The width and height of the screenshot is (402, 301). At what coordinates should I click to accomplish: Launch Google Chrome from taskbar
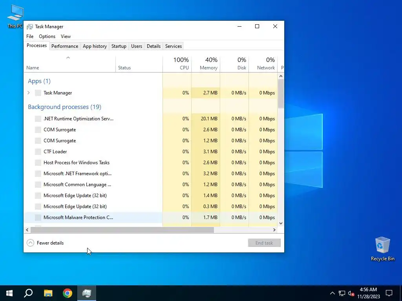pos(68,293)
